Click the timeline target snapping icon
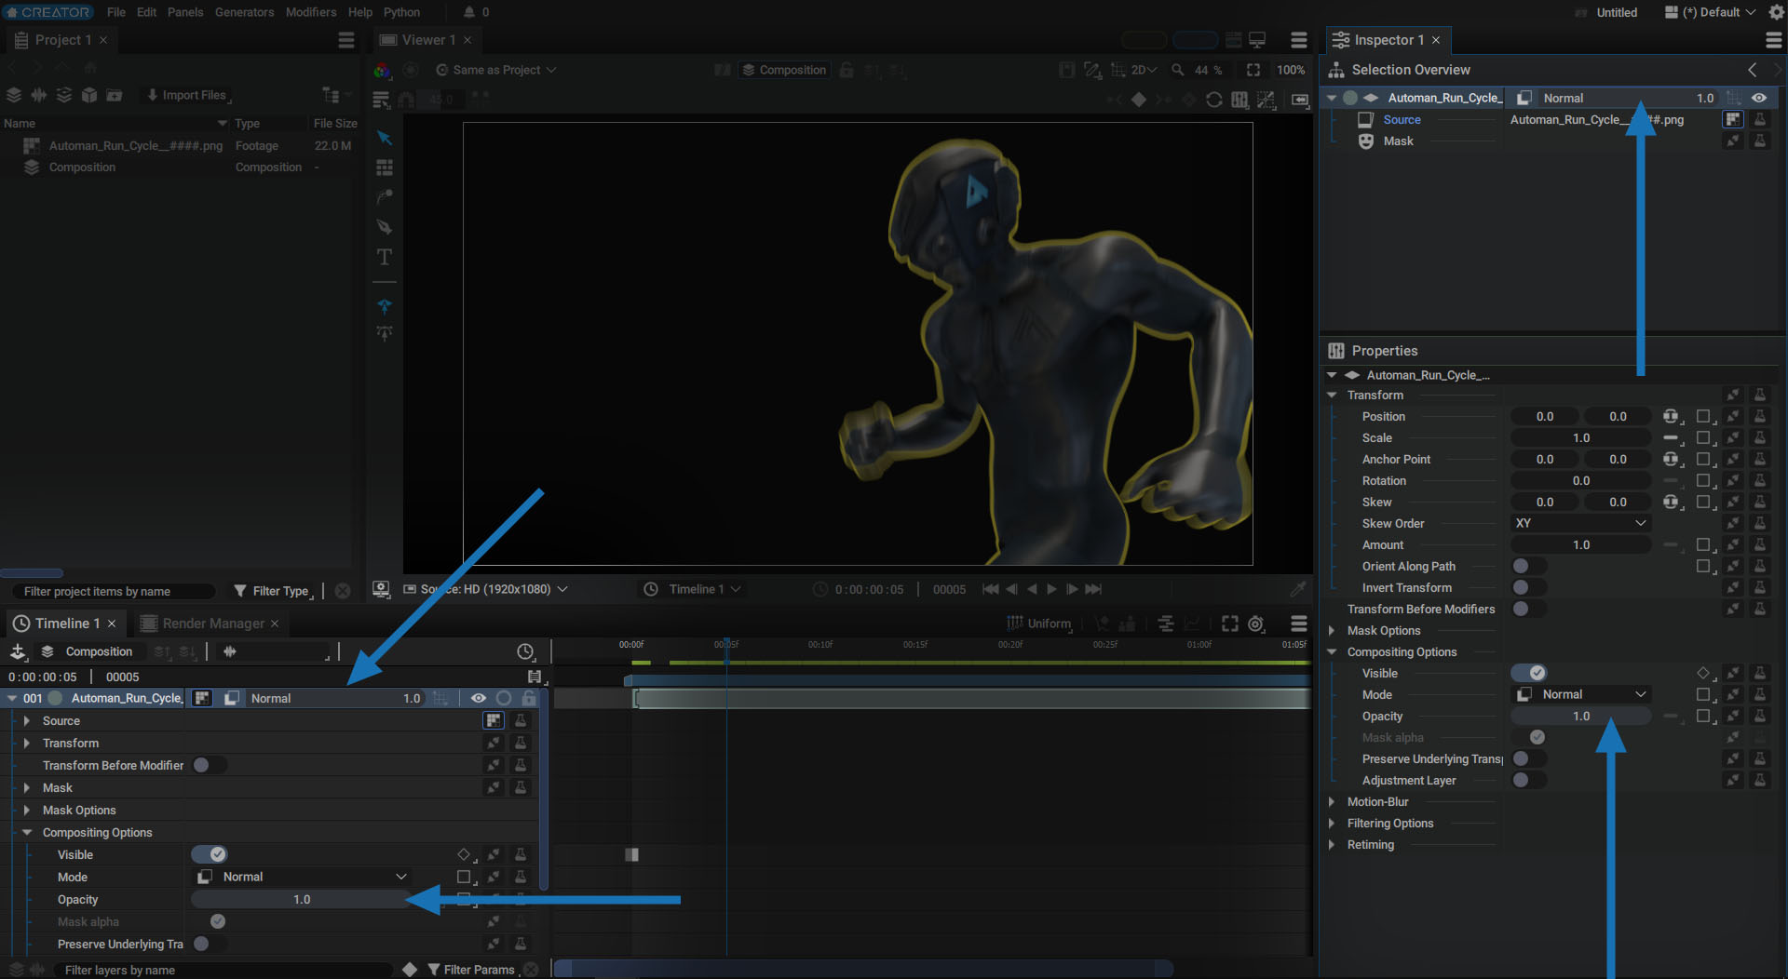 [x=1256, y=624]
